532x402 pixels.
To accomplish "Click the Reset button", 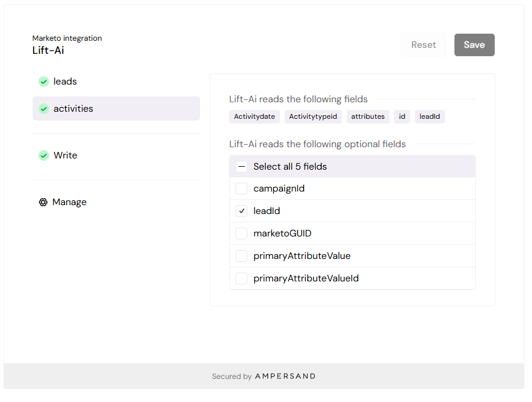I will coord(424,45).
